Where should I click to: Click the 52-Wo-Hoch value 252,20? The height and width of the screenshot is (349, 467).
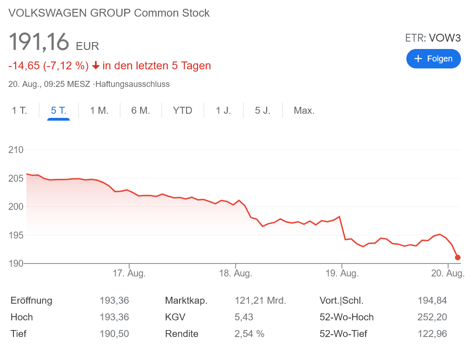pyautogui.click(x=432, y=317)
